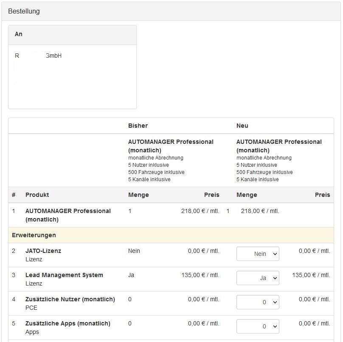
Task: Click "Apps" unit label under Zusätzliche Apps
Action: click(32, 332)
